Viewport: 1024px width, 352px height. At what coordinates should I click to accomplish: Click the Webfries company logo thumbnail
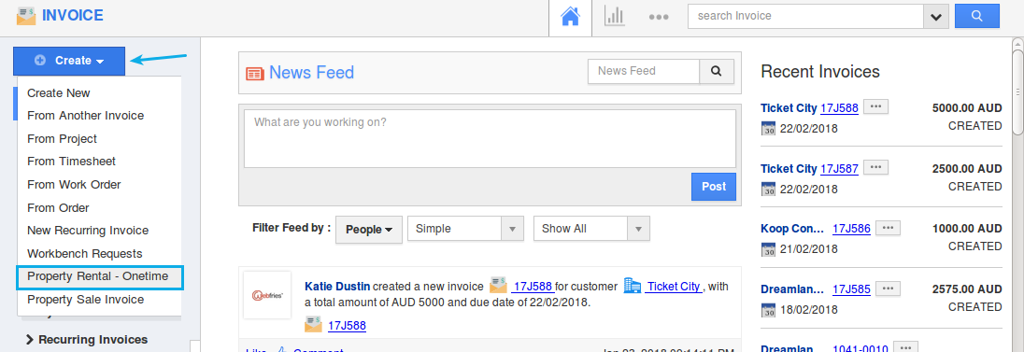267,295
